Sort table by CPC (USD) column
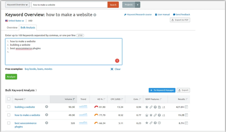Image resolution: width=226 pixels, height=132 pixels. (117, 99)
